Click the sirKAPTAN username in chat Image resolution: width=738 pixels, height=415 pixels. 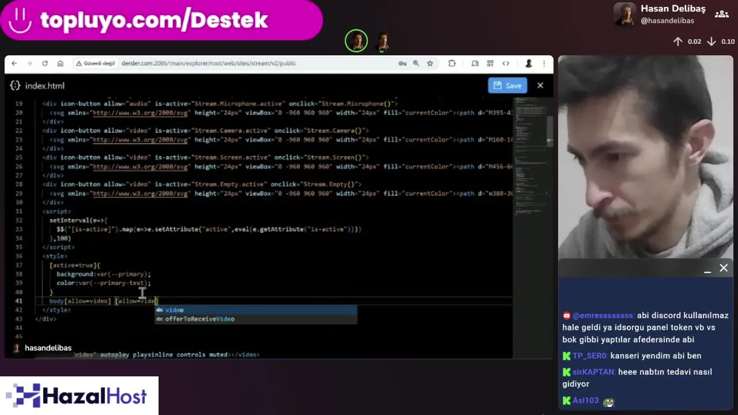594,372
